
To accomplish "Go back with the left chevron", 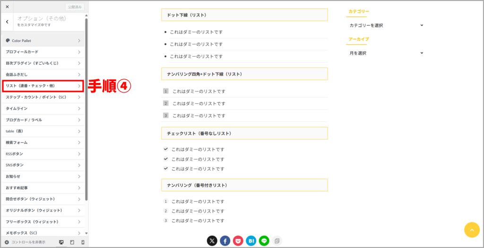I will click(7, 22).
